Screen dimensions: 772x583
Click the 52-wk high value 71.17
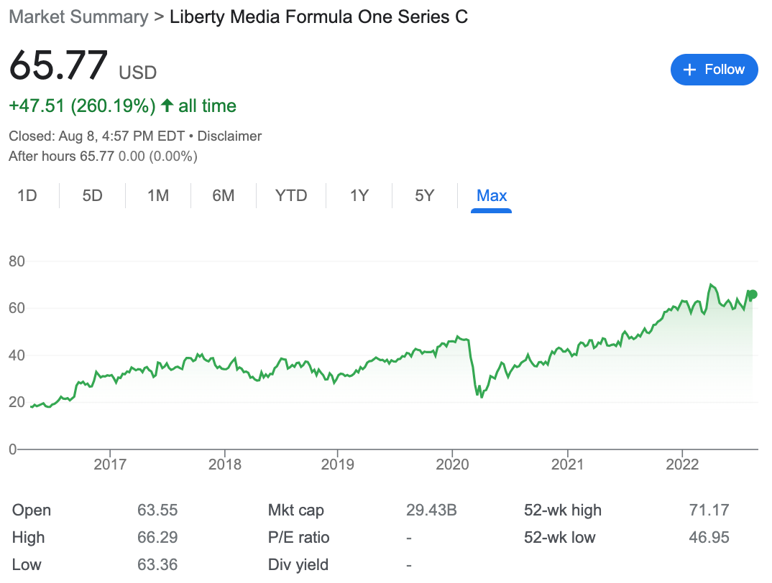coord(709,510)
